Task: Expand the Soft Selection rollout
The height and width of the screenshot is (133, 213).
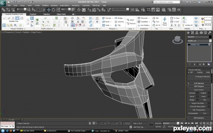Action: [199, 83]
